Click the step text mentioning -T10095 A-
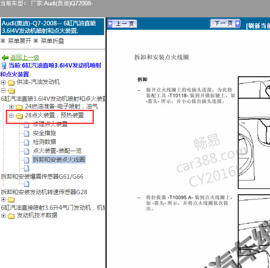This screenshot has height=268, width=270. [189, 203]
